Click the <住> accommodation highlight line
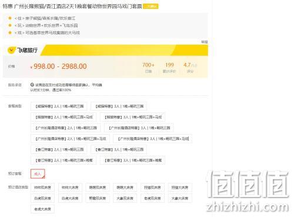Viewport: 294px width, 217px height. [x=45, y=18]
